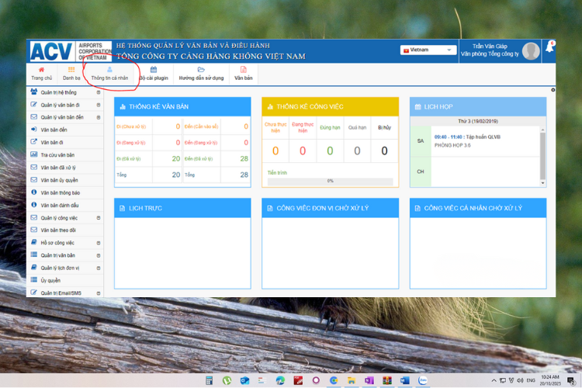The height and width of the screenshot is (388, 582).
Task: Open Danh bạ contacts toolbar button
Action: [x=71, y=74]
